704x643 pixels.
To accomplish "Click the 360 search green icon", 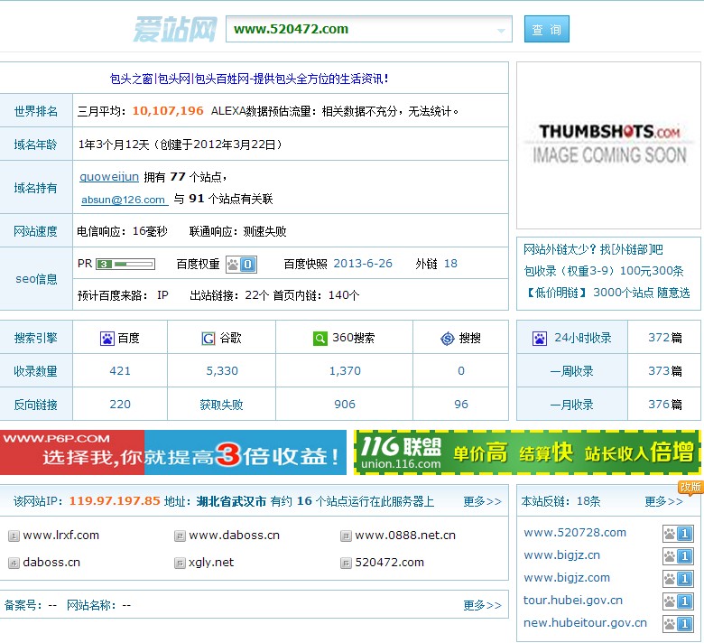I will click(x=320, y=339).
